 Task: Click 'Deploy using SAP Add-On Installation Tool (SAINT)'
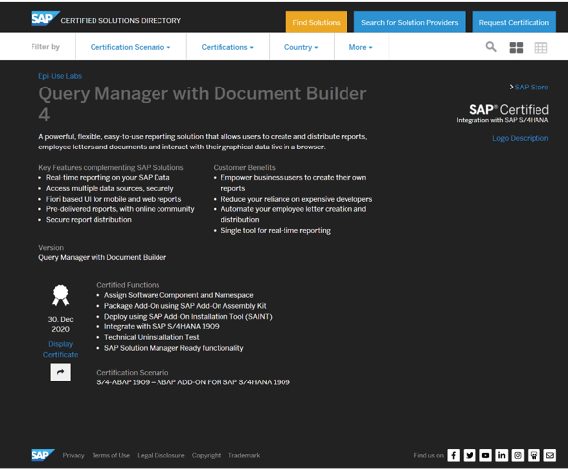pyautogui.click(x=188, y=316)
